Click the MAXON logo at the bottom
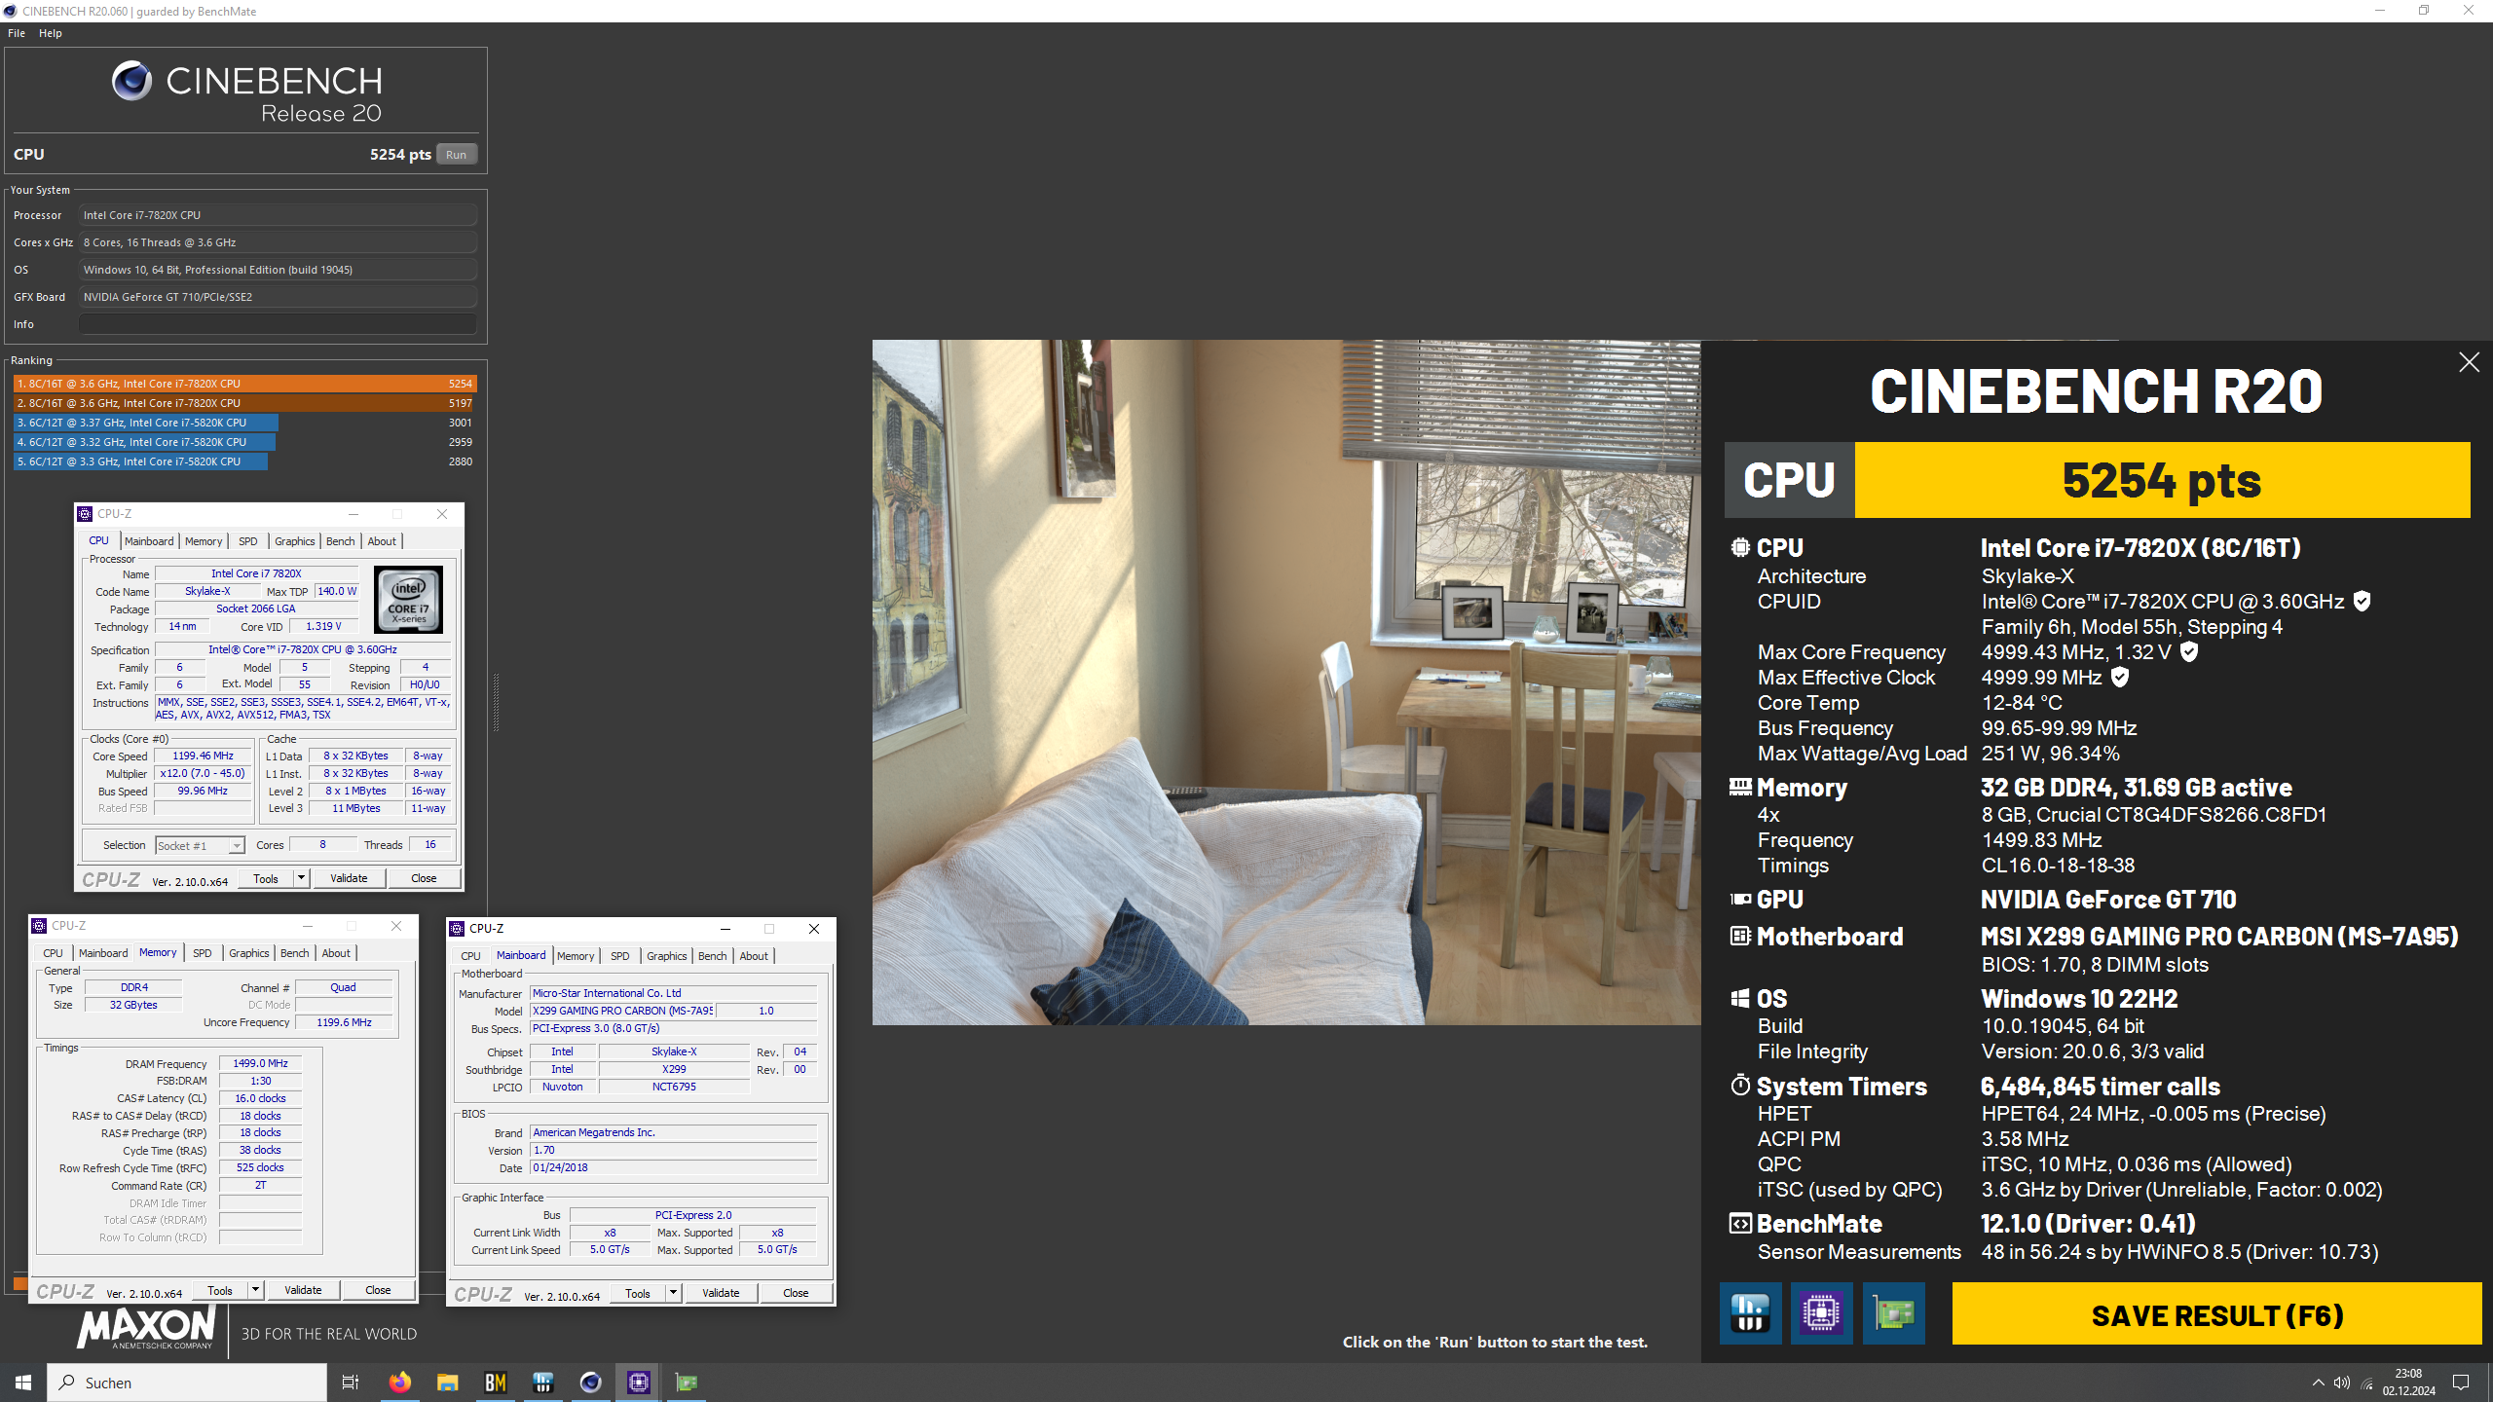The width and height of the screenshot is (2493, 1402). (148, 1327)
